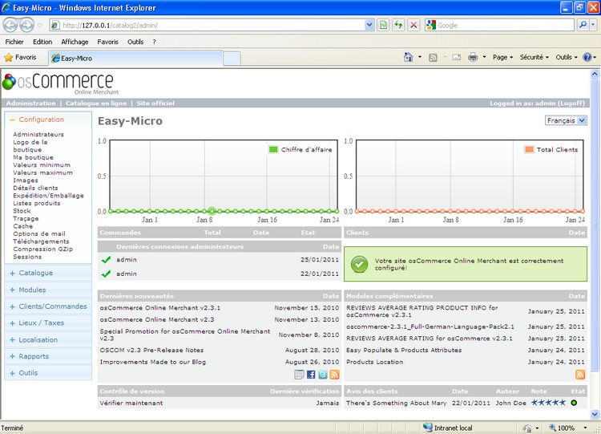Click the Home icon in command bar
This screenshot has height=434, width=601.
coord(408,57)
